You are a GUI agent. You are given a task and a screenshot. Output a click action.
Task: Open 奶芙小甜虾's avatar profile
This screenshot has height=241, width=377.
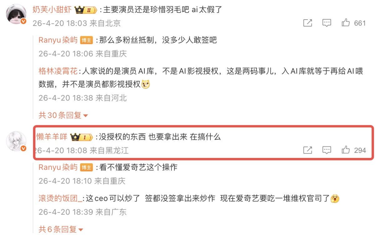[x=16, y=14]
